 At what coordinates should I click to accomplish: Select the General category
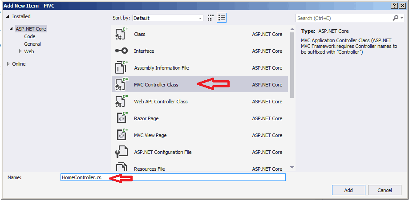(32, 44)
